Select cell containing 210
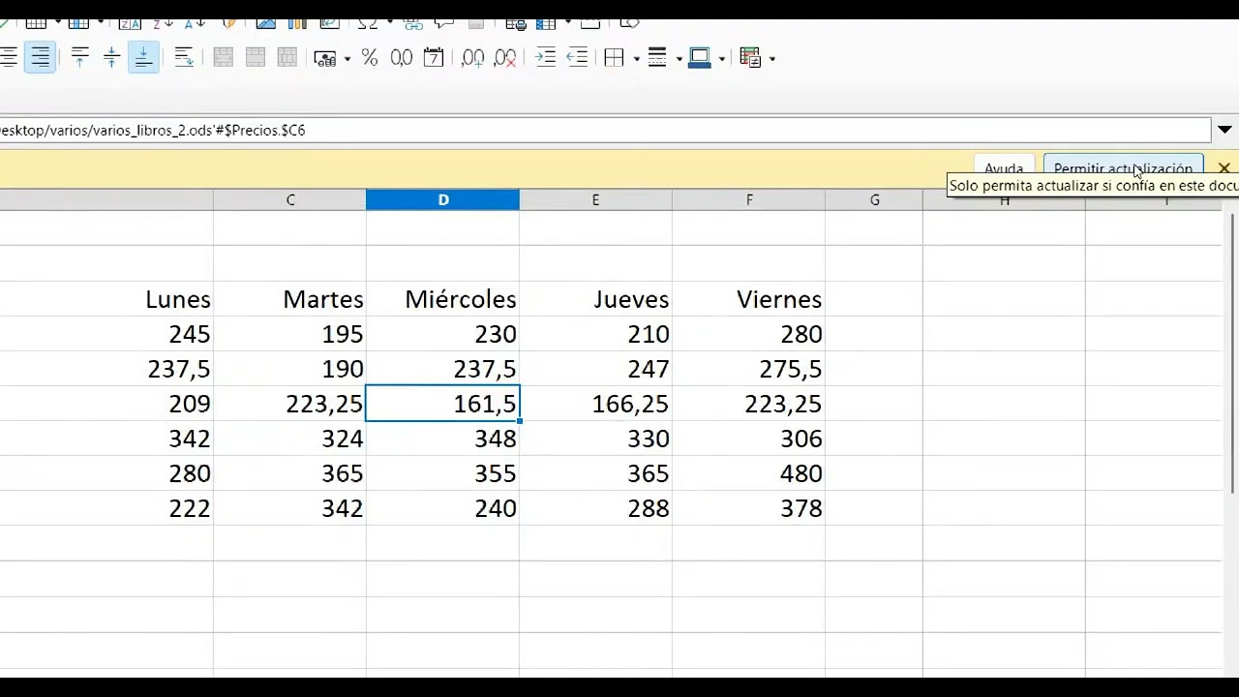The height and width of the screenshot is (697, 1239). pyautogui.click(x=595, y=334)
